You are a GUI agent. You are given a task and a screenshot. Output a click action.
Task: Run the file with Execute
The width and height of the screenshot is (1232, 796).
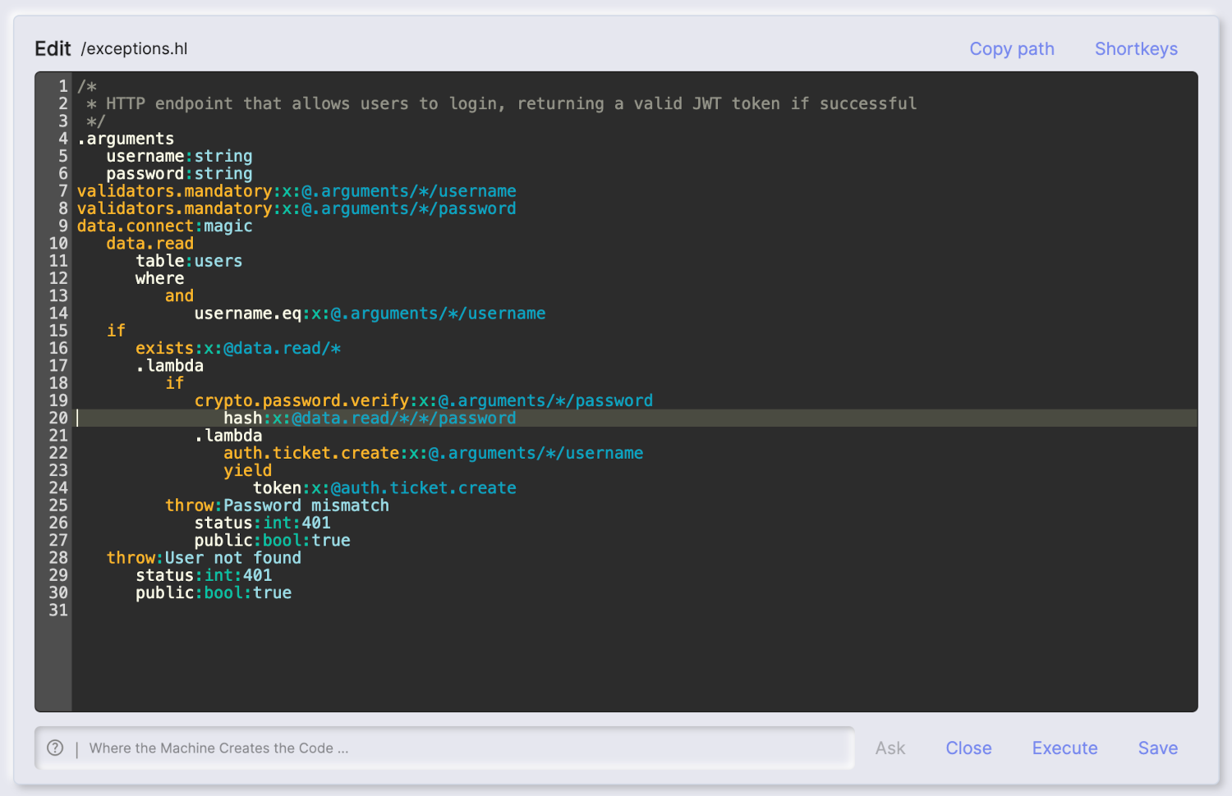(1064, 748)
